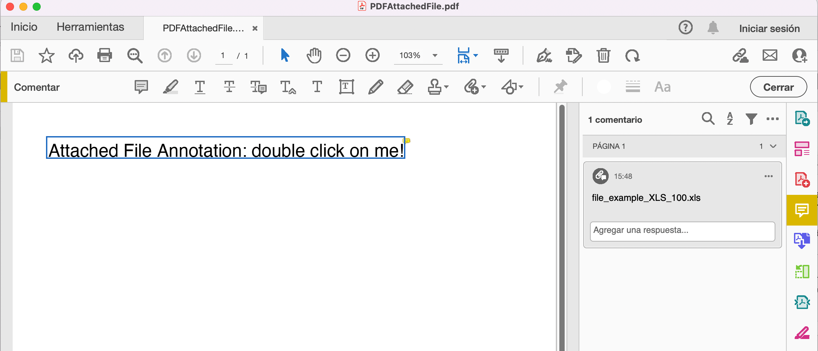Go to previous page arrow
818x351 pixels.
[164, 55]
